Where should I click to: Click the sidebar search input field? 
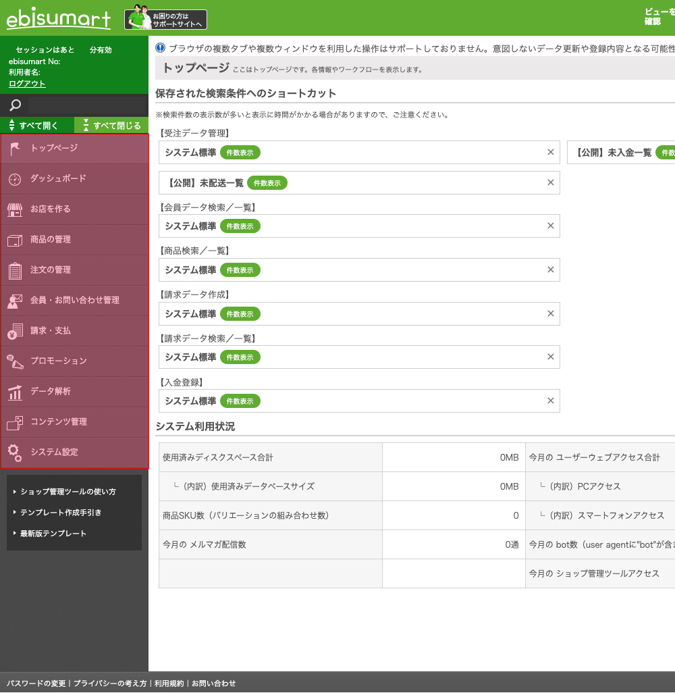coord(86,105)
